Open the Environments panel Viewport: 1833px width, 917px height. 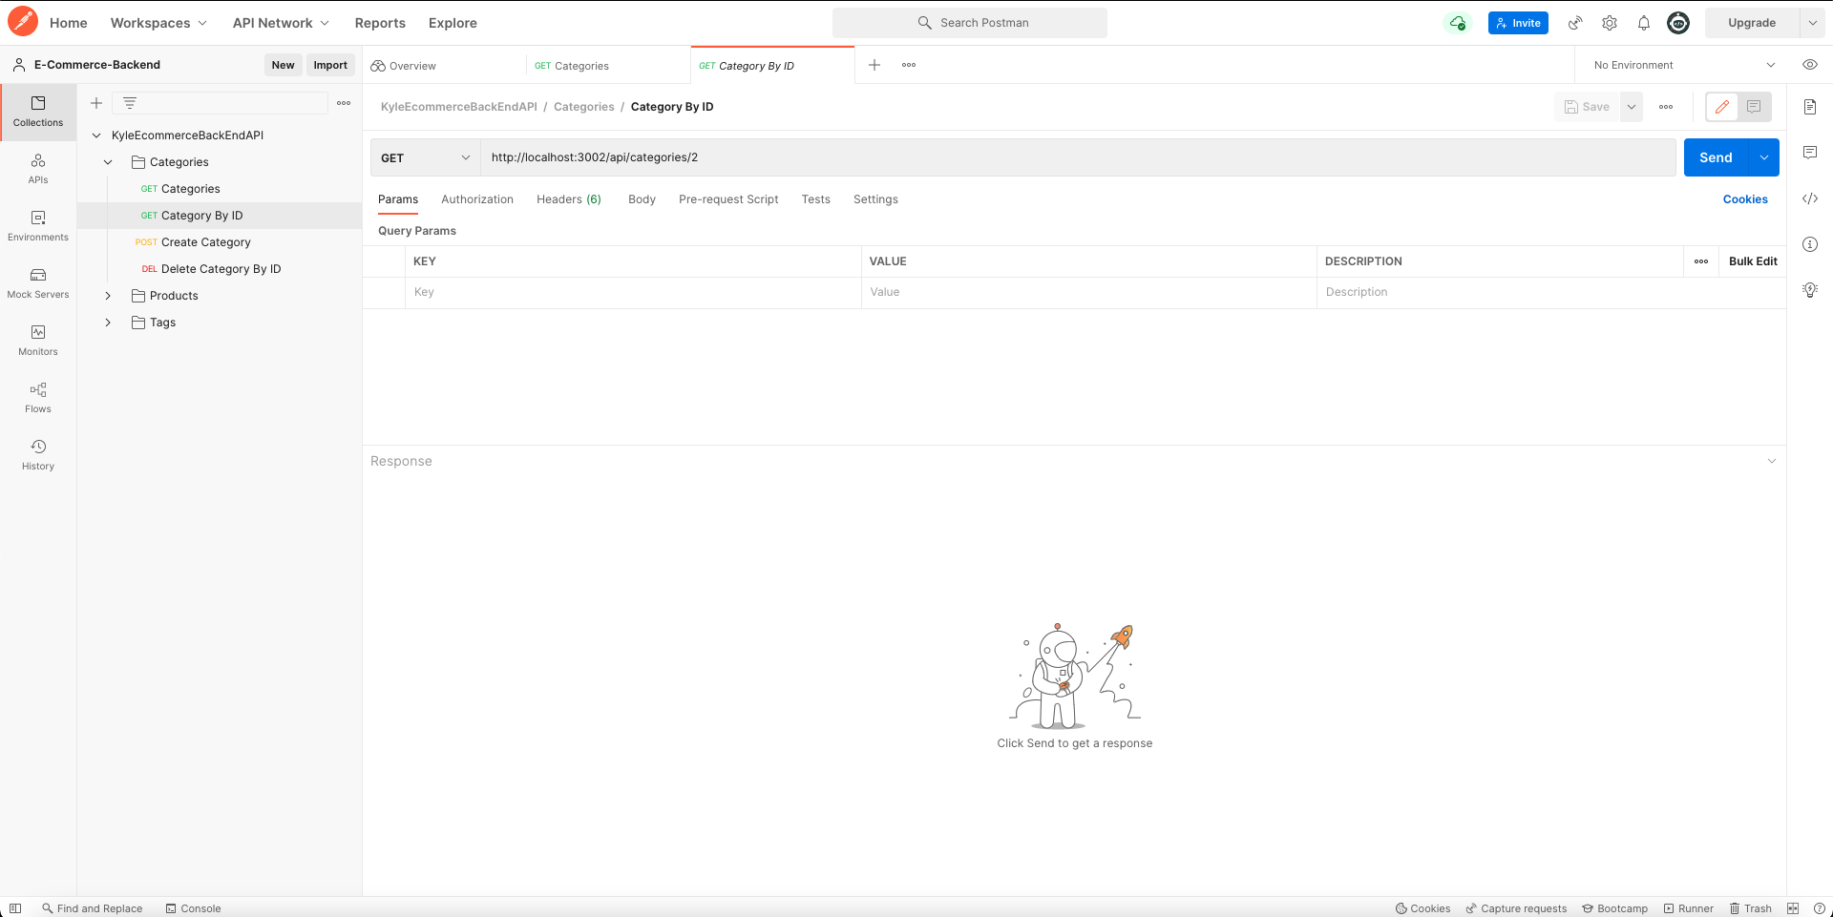(x=37, y=225)
